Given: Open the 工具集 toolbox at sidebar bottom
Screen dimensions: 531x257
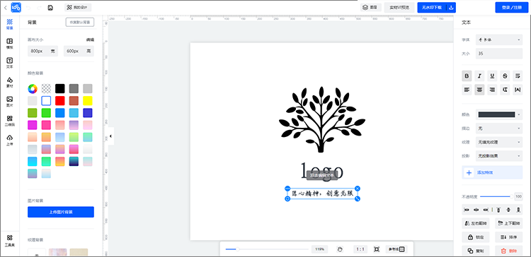Looking at the screenshot, I should pyautogui.click(x=10, y=241).
